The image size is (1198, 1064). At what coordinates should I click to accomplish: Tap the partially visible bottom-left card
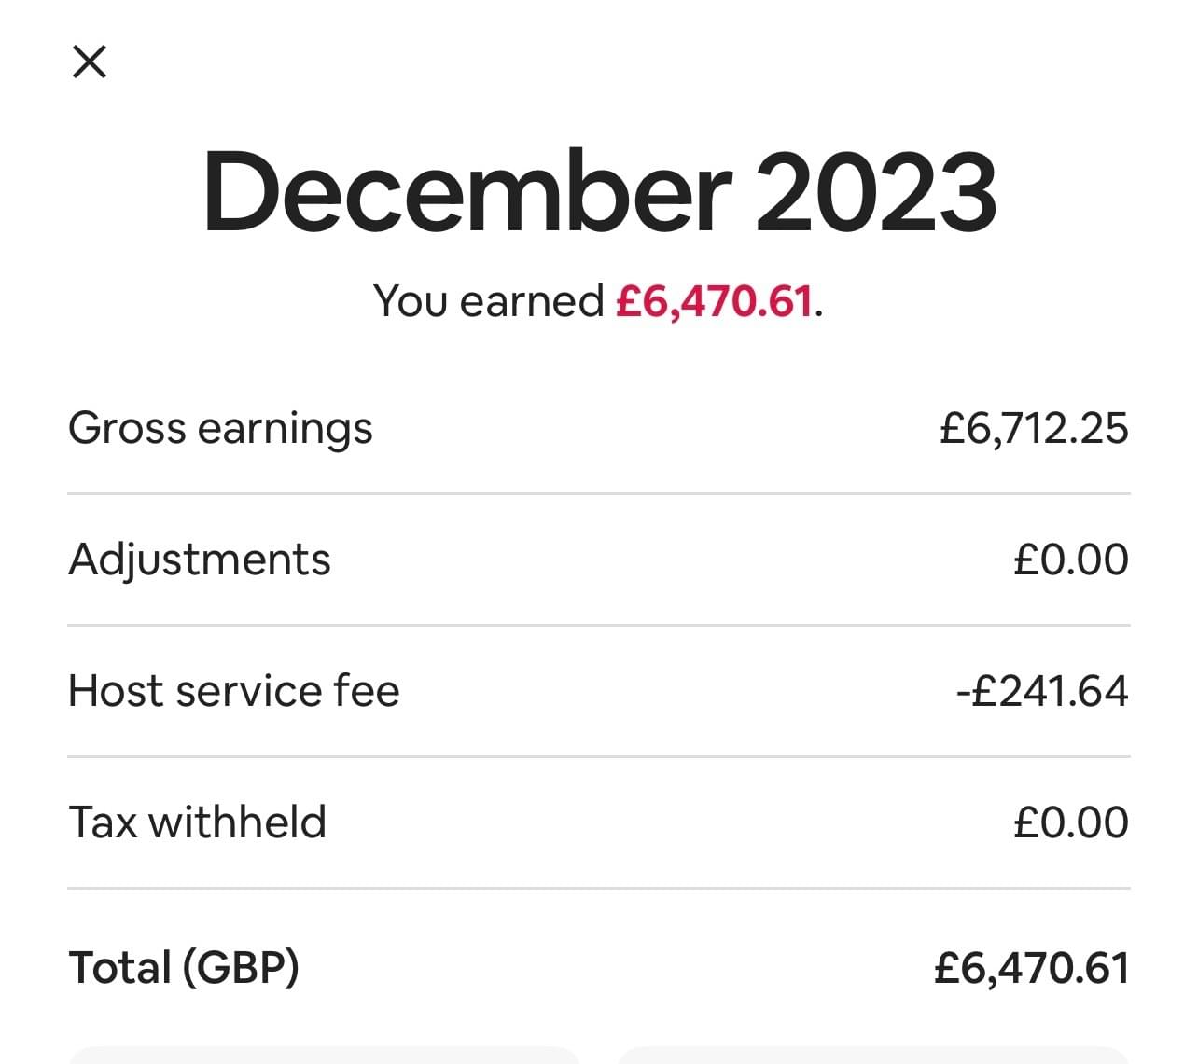324,1056
